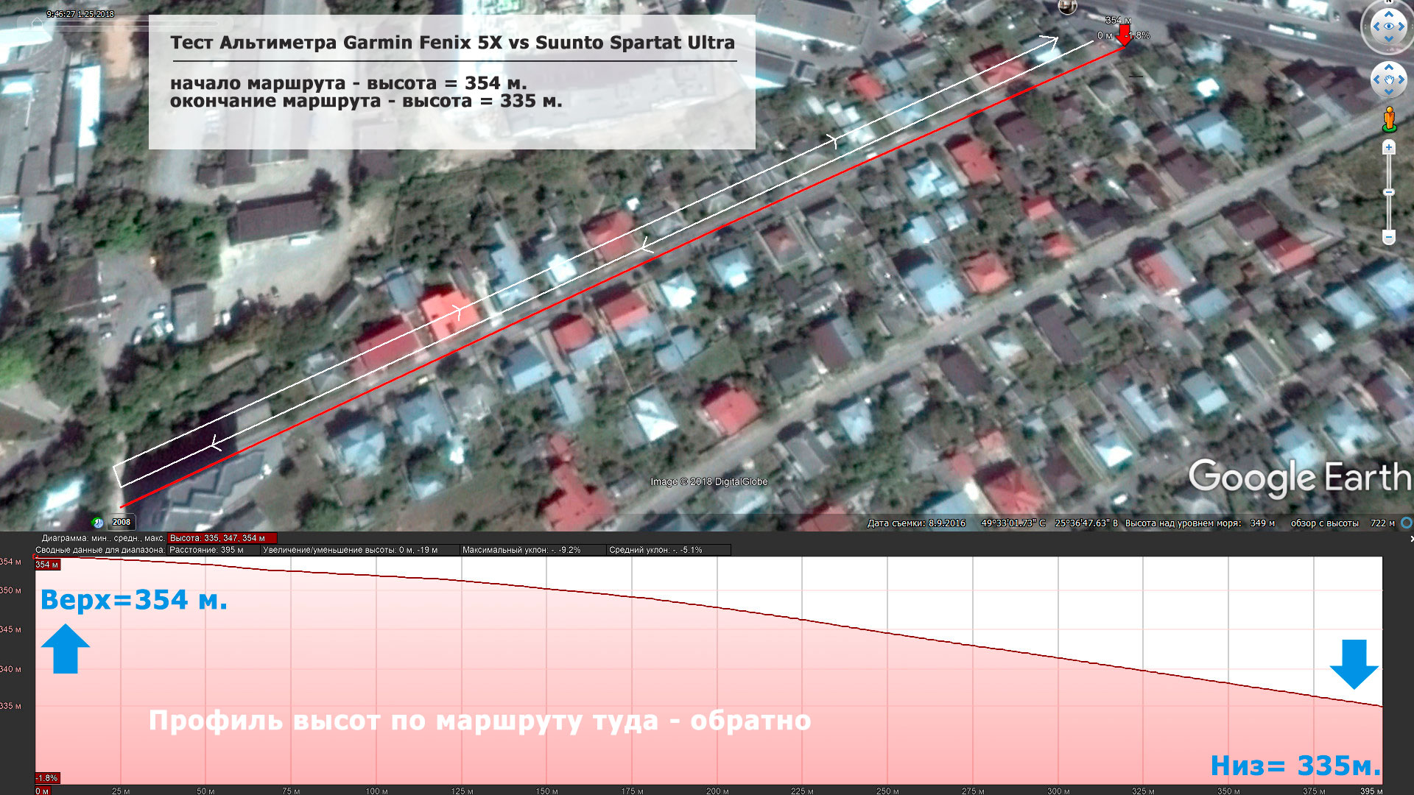Click the -1.8% slope label on chart
This screenshot has height=795, width=1414.
(47, 778)
